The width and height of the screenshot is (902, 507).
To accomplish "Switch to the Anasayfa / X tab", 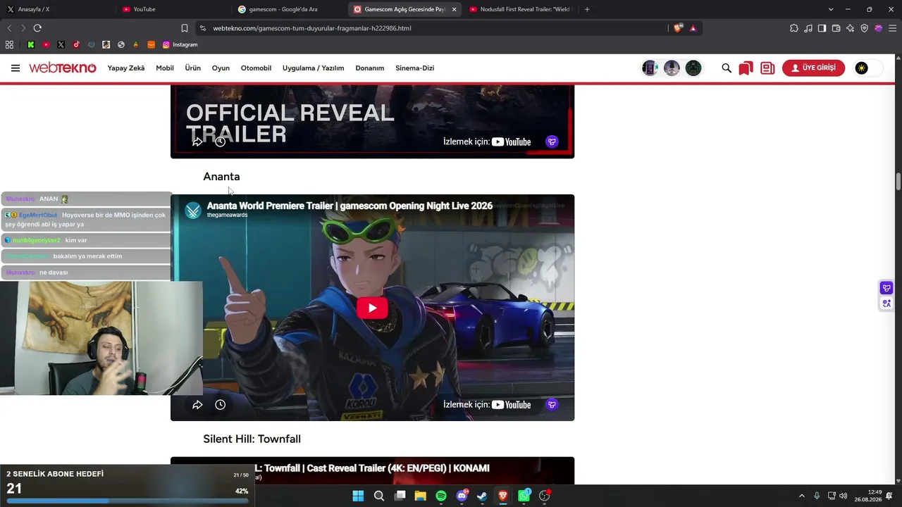I will click(x=58, y=9).
